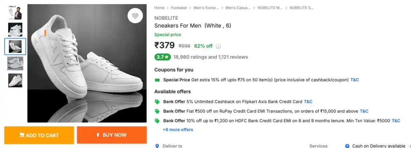
Task: Click the tag icon of HDFC Bank offer
Action: 157,121
